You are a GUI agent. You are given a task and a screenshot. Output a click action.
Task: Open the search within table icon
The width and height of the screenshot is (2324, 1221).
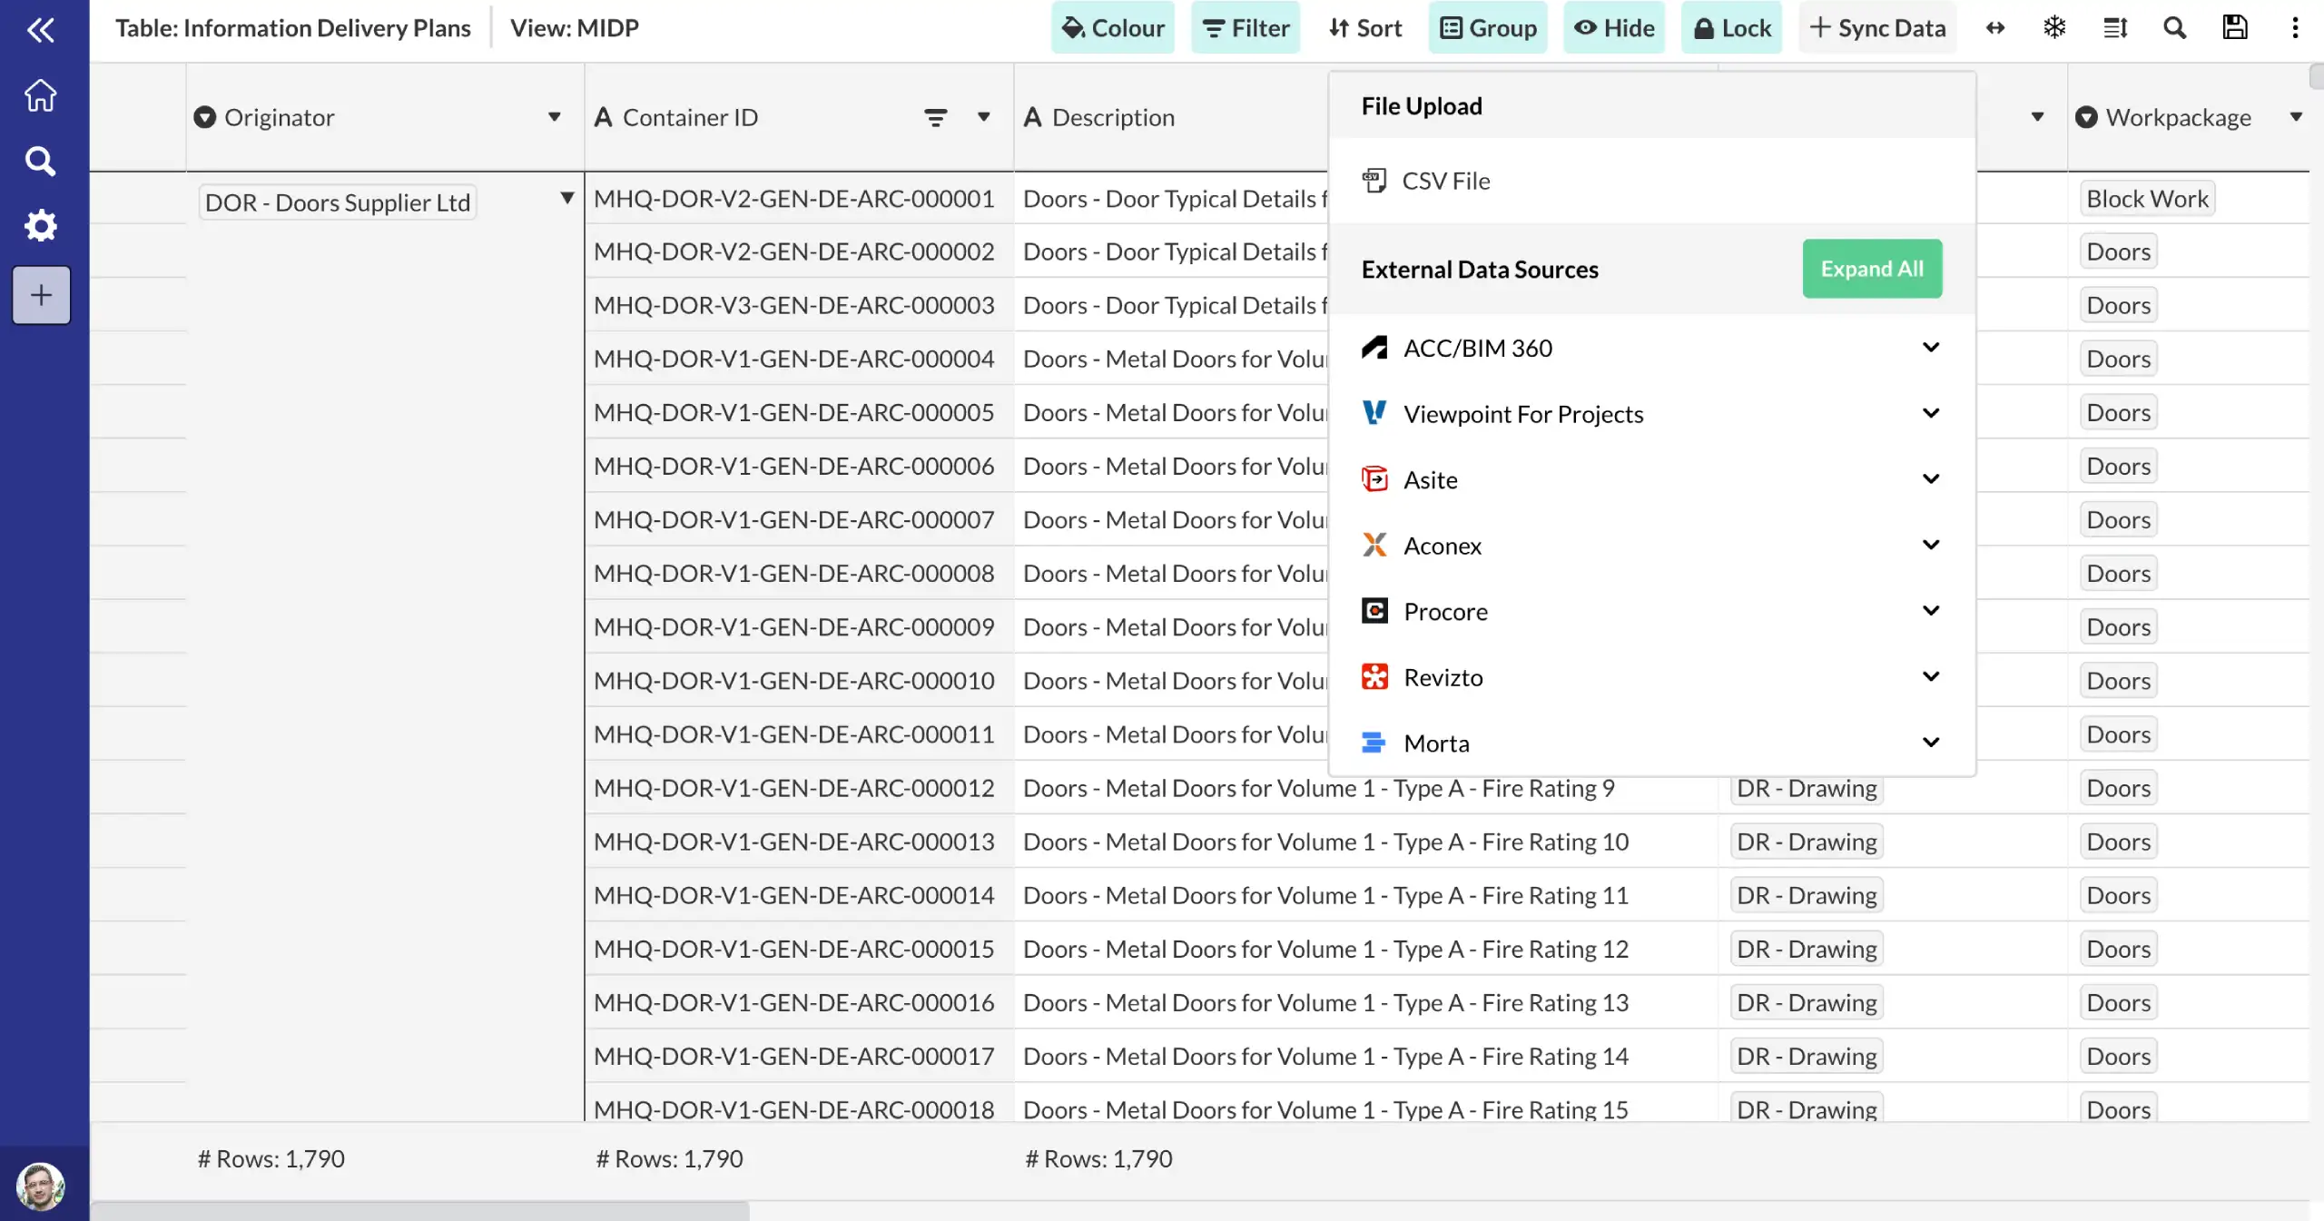coord(2174,27)
